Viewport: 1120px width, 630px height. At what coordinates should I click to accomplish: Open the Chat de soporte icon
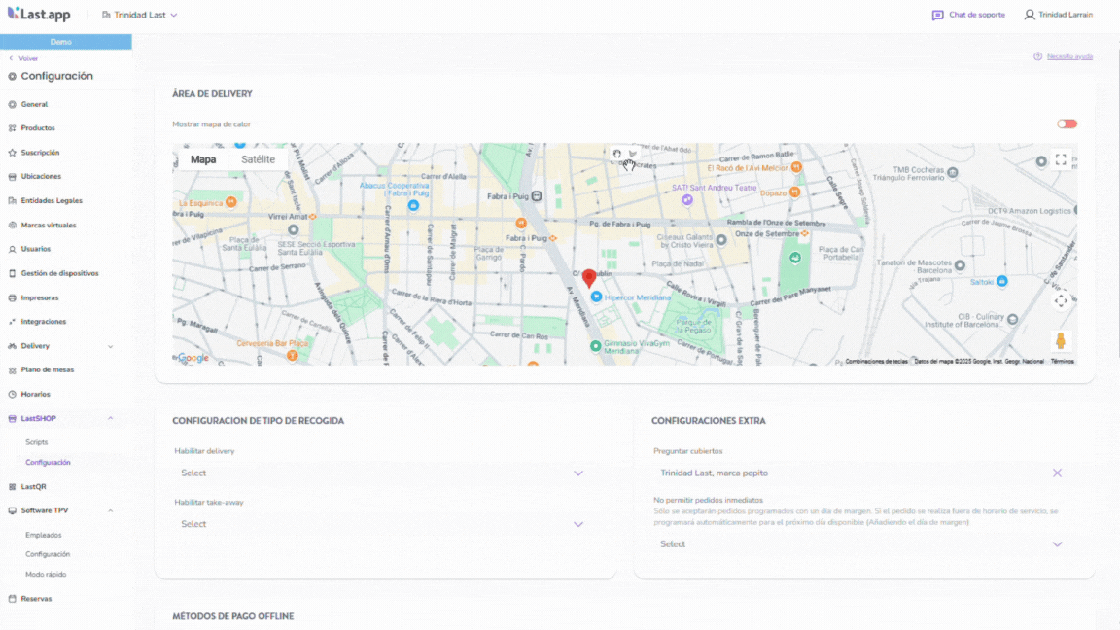coord(937,16)
